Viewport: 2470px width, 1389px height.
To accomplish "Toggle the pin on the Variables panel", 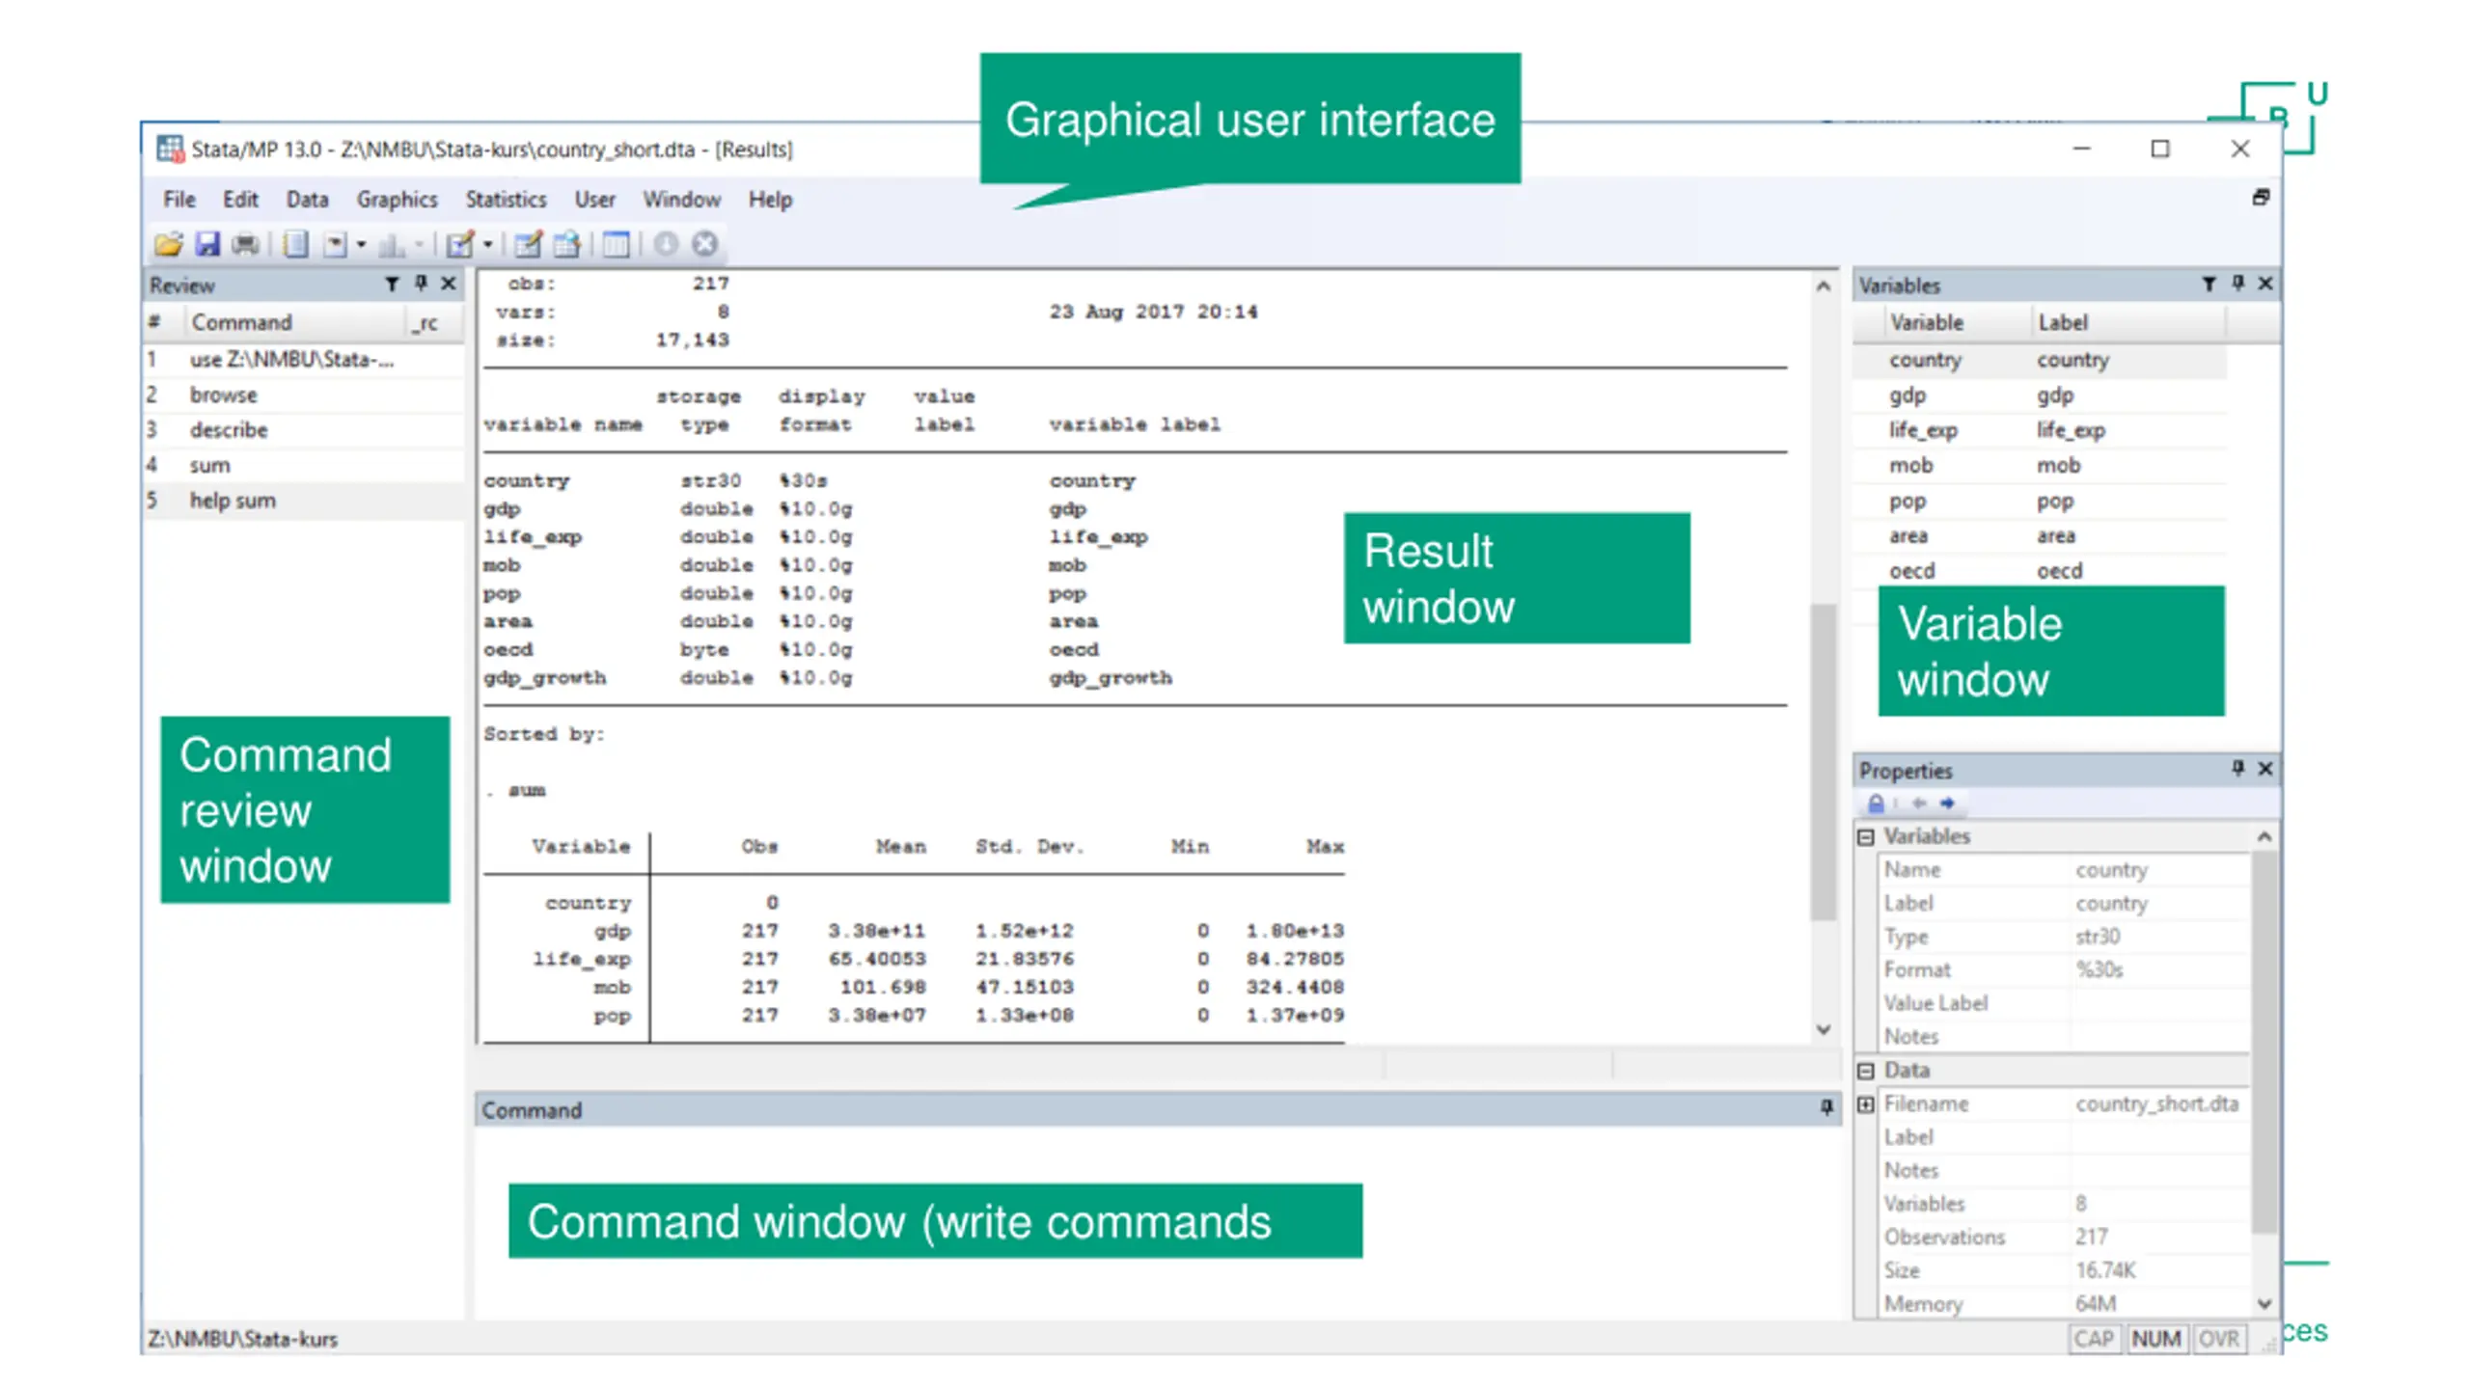I will [2237, 284].
